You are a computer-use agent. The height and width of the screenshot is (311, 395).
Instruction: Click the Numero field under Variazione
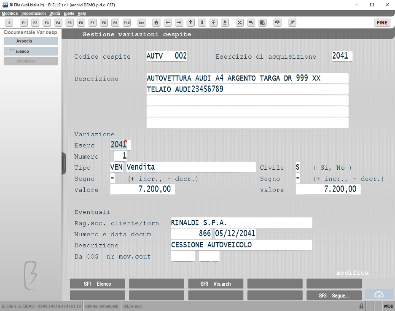[121, 156]
